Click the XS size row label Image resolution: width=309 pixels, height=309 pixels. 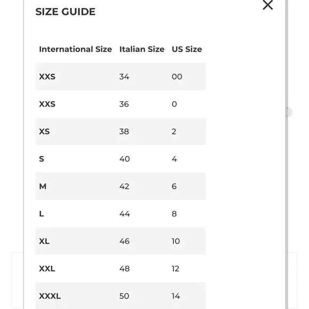pos(44,132)
